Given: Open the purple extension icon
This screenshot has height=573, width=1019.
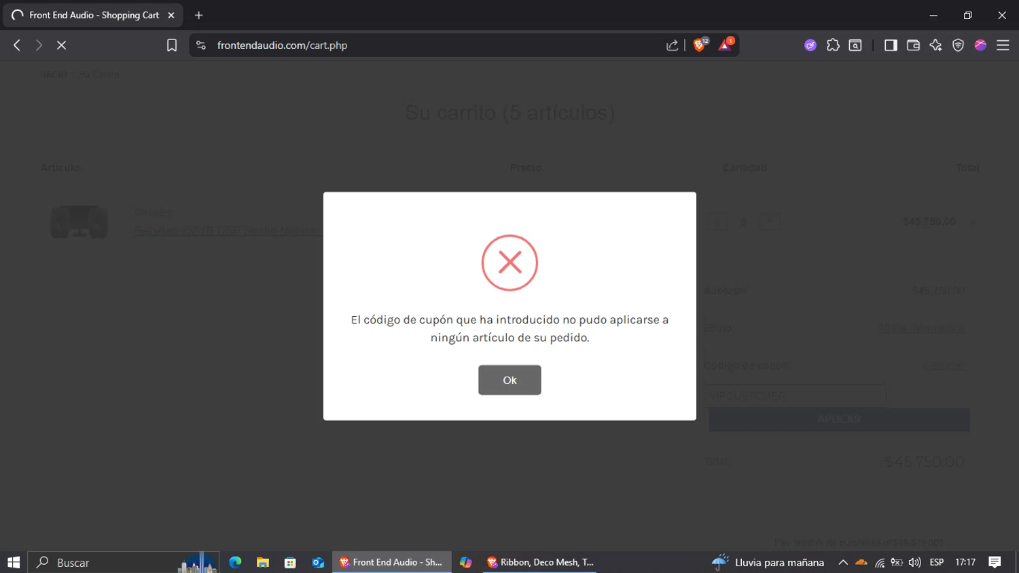Looking at the screenshot, I should [x=810, y=45].
